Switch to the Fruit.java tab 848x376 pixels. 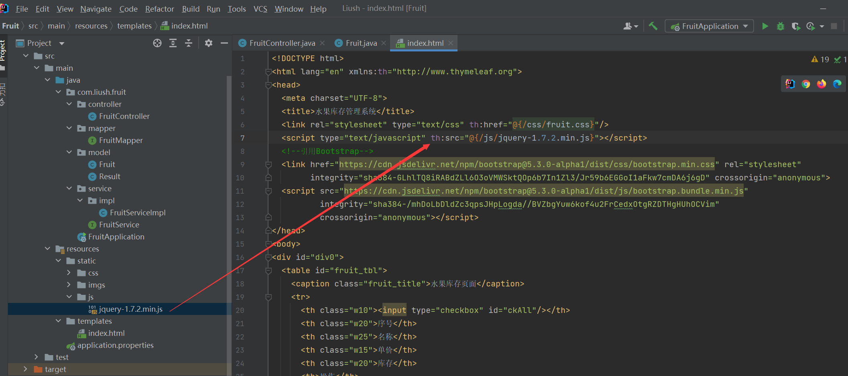[x=361, y=43]
